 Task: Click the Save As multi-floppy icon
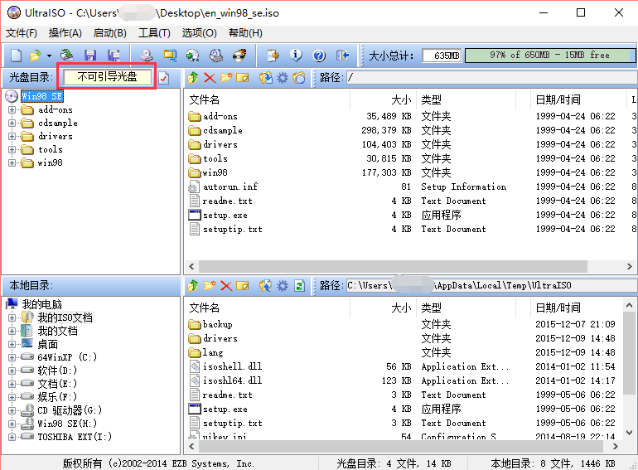pyautogui.click(x=114, y=56)
